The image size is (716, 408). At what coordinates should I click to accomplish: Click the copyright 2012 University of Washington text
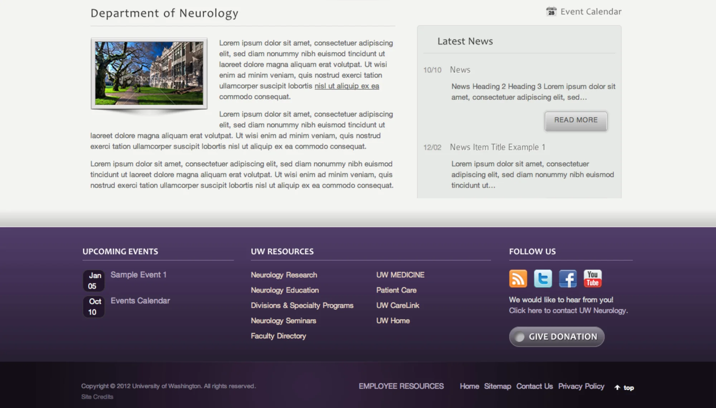169,386
